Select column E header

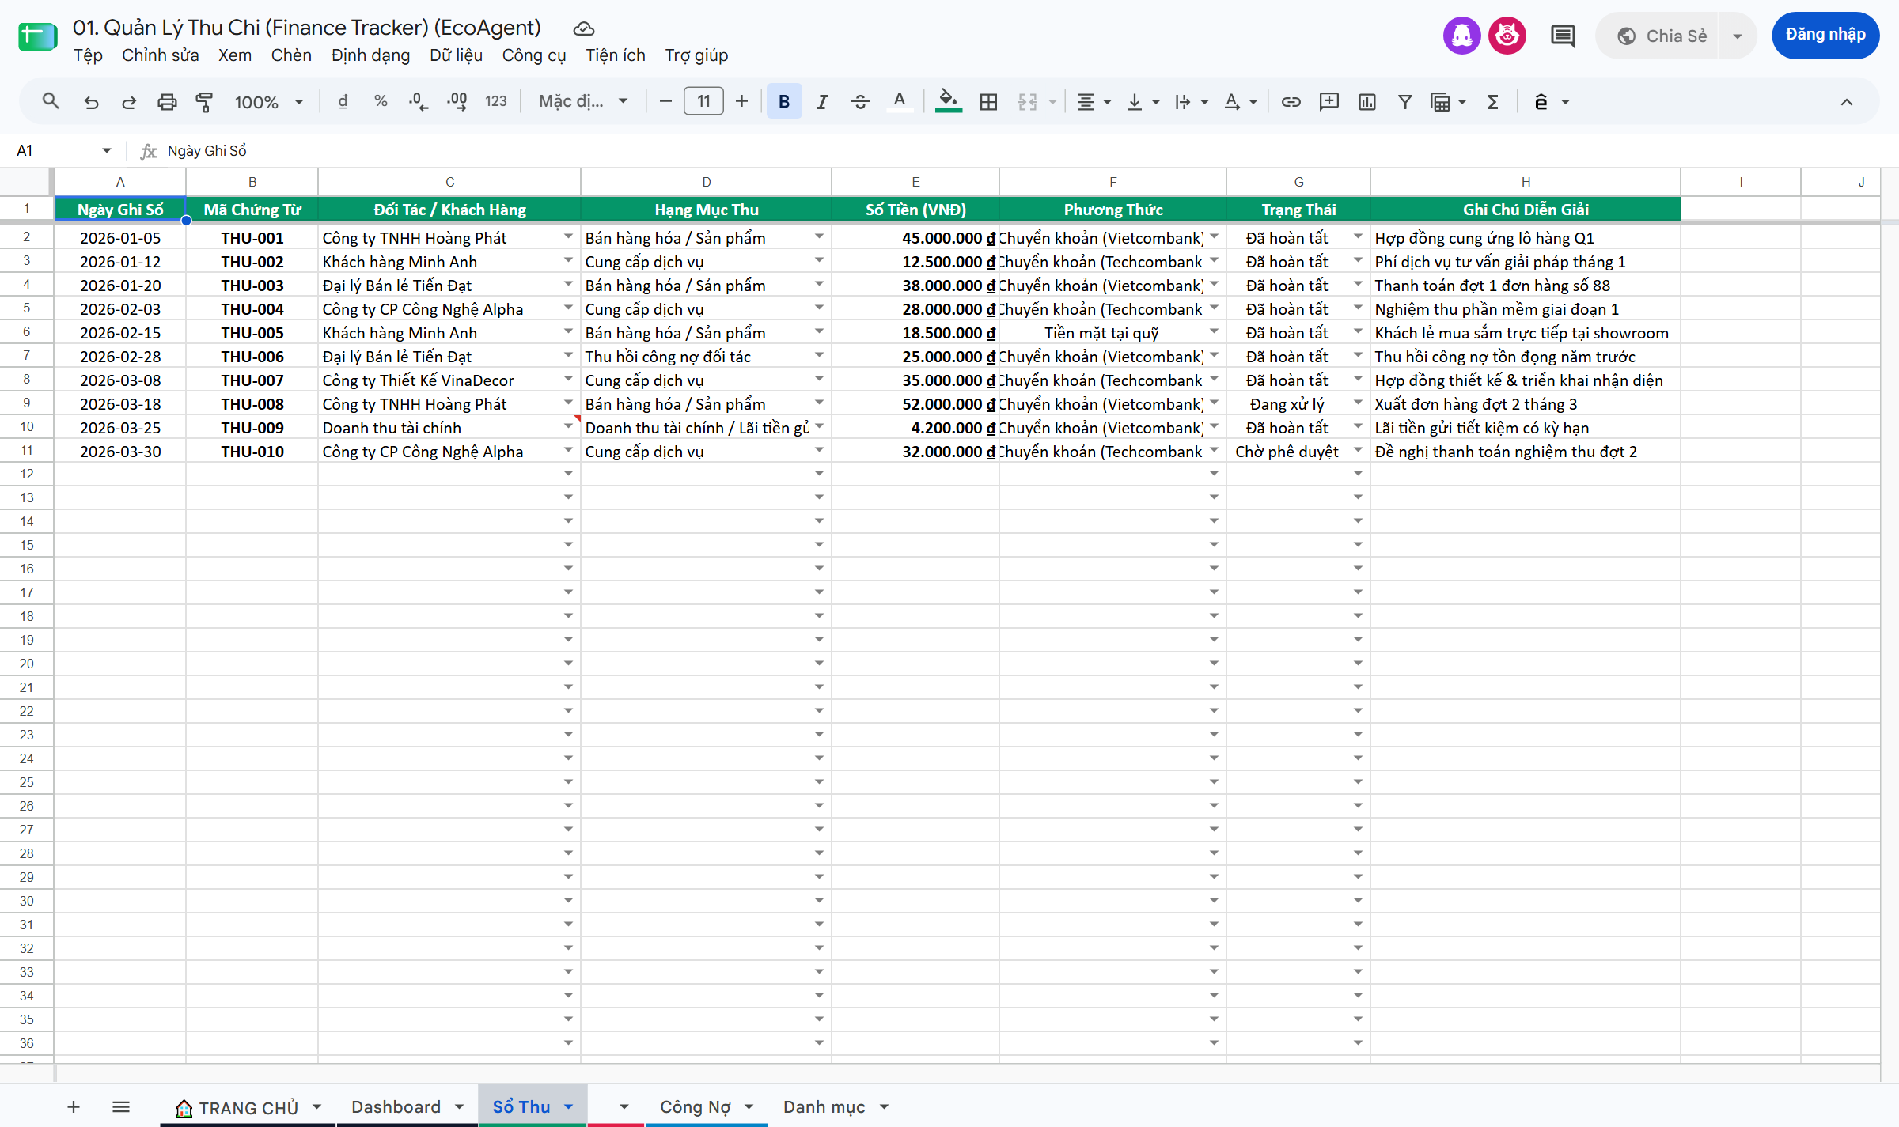(915, 182)
